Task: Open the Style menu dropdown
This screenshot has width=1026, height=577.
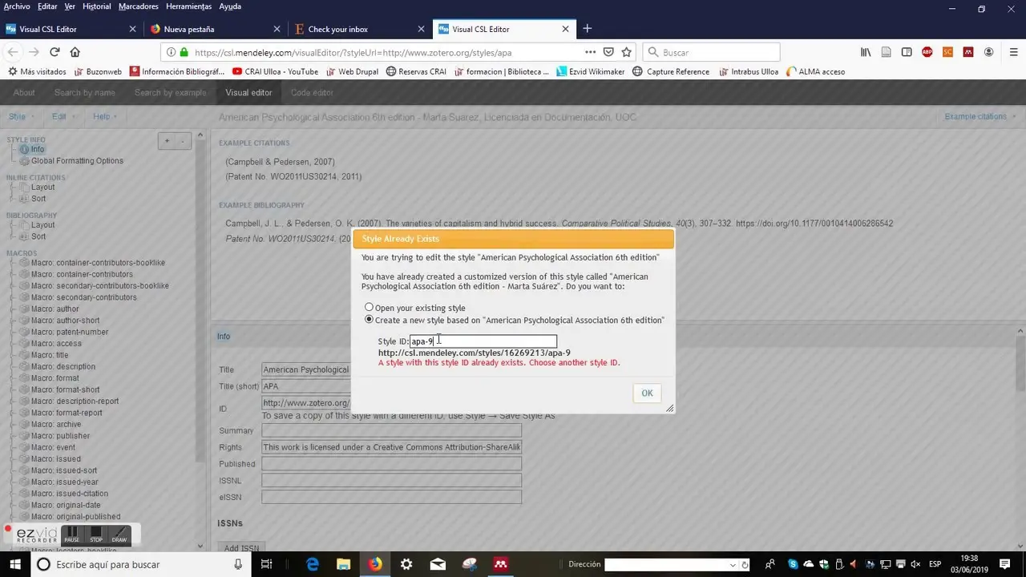Action: coord(18,116)
